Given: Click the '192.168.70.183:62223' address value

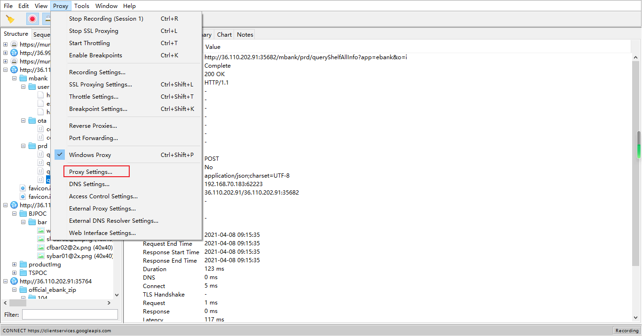Looking at the screenshot, I should click(234, 184).
